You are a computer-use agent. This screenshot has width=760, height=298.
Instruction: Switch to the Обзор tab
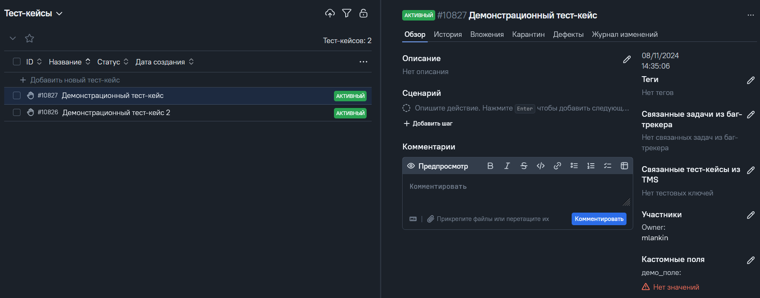(x=415, y=34)
